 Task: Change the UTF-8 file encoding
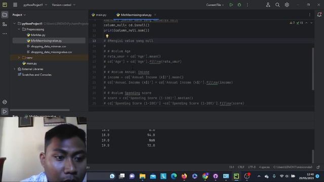click(x=252, y=167)
